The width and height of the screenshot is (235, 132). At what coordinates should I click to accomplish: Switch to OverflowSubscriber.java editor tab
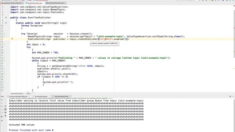(56, 3)
